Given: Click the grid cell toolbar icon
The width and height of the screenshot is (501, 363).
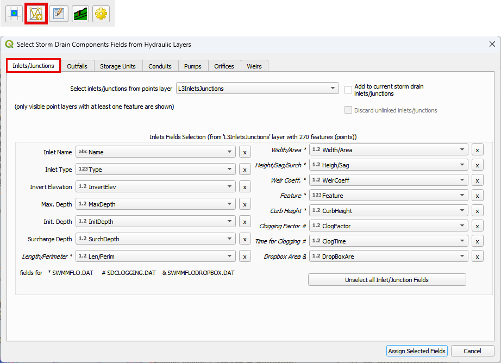Looking at the screenshot, I should tap(14, 14).
